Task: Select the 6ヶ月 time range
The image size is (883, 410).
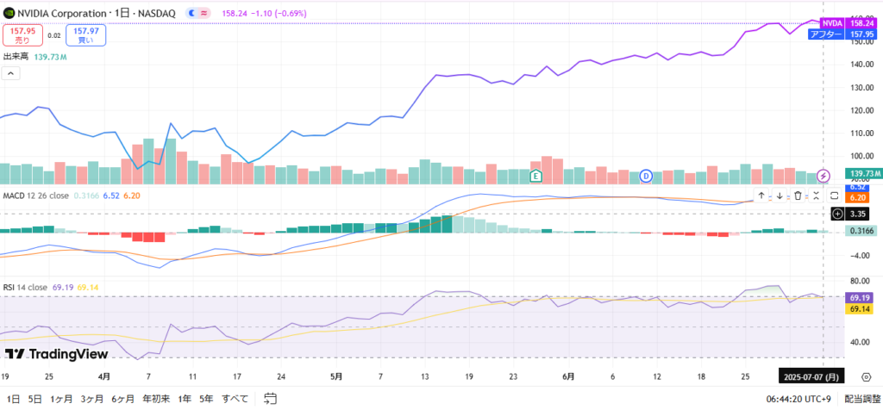Action: click(x=122, y=400)
